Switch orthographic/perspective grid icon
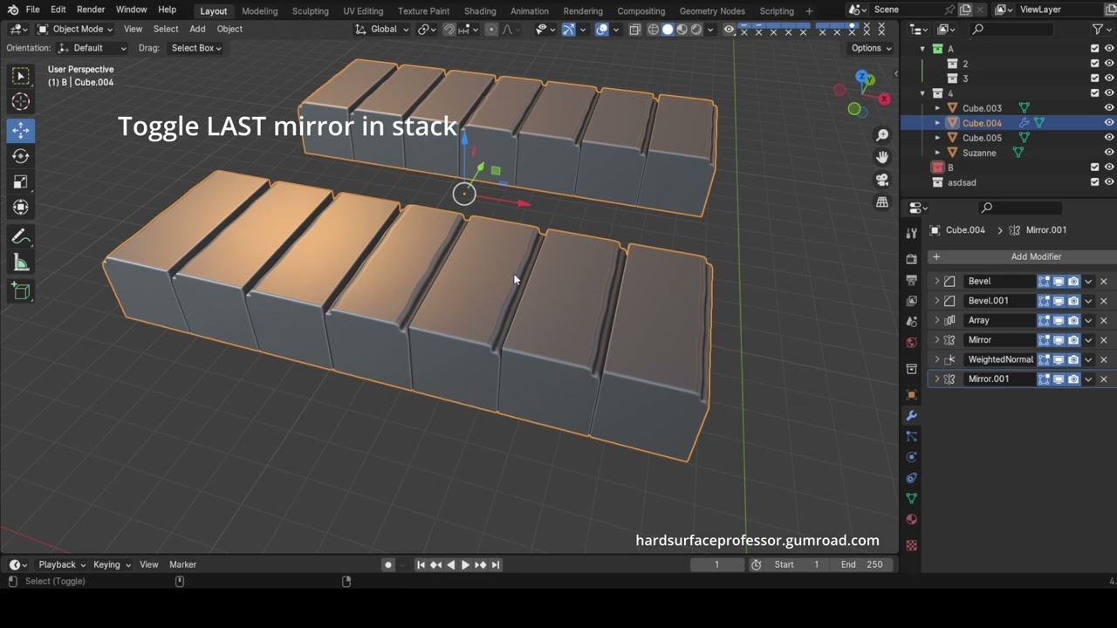The height and width of the screenshot is (628, 1117). (x=882, y=201)
